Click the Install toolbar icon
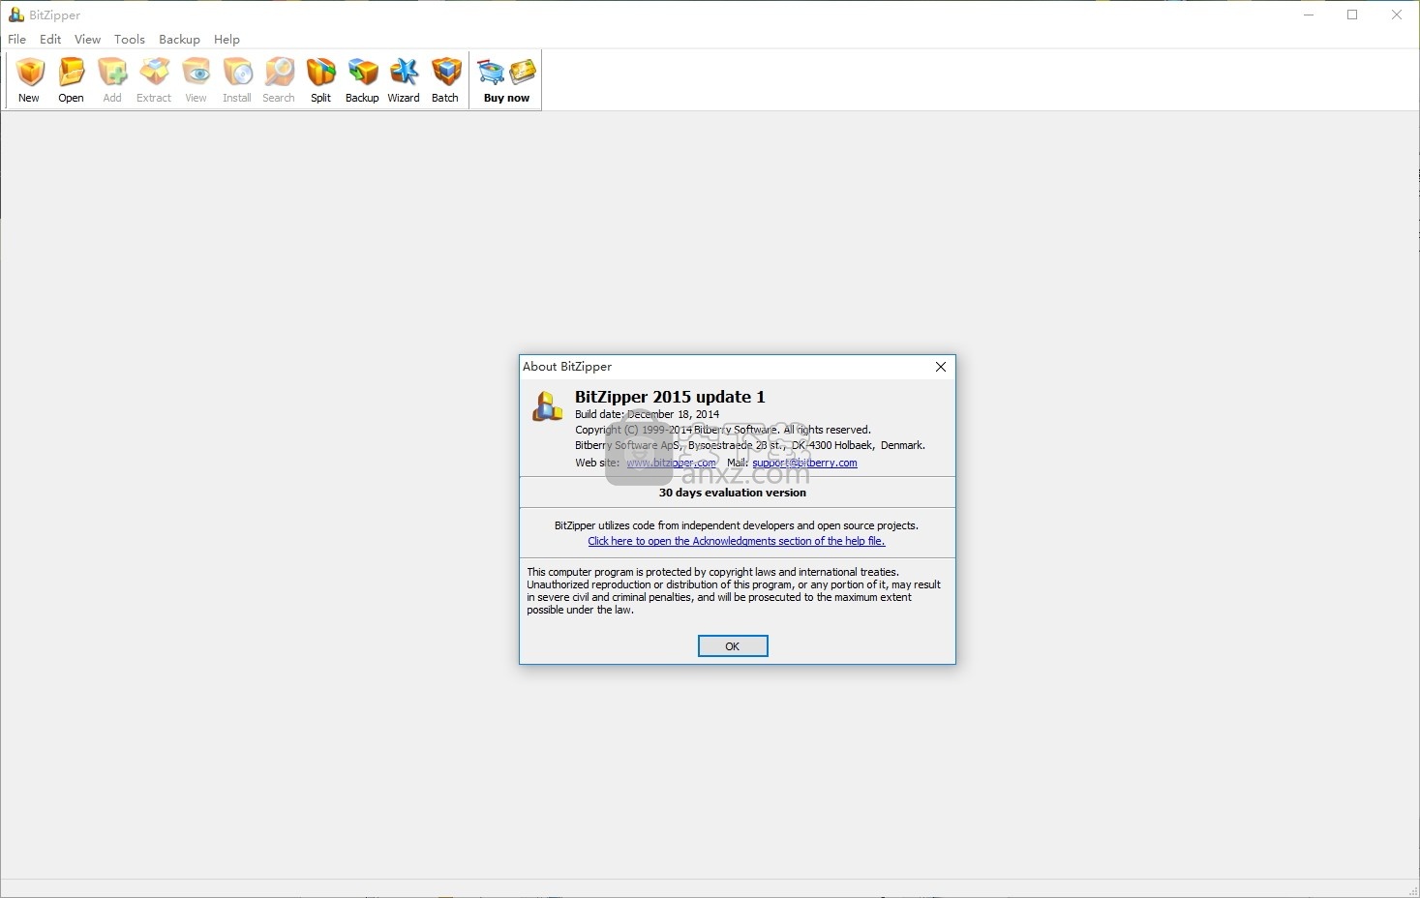The height and width of the screenshot is (898, 1420). (x=237, y=79)
